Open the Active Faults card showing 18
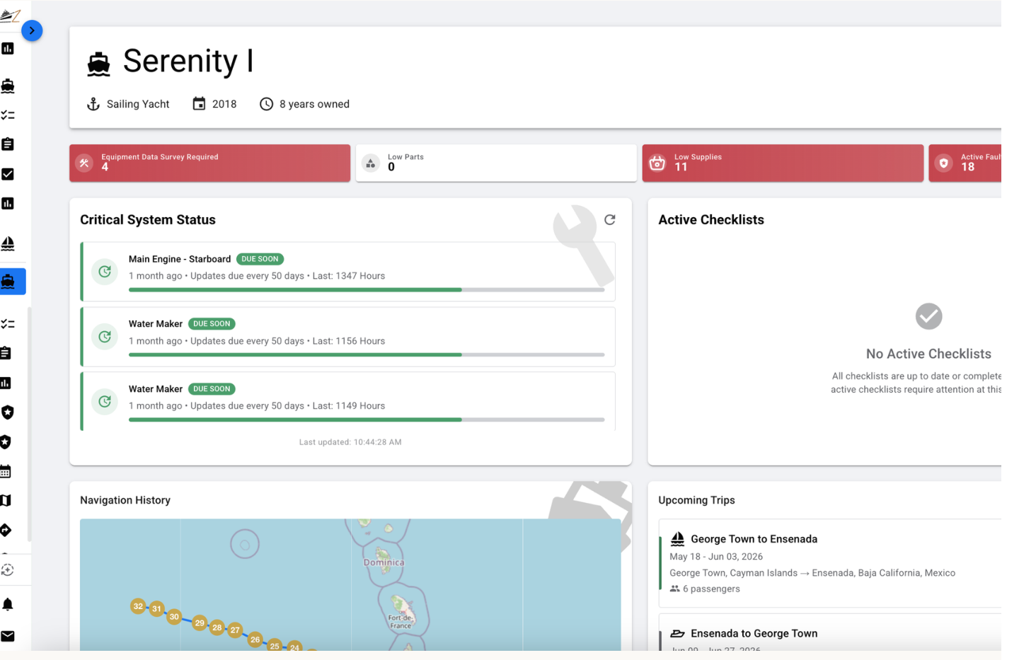 (965, 163)
